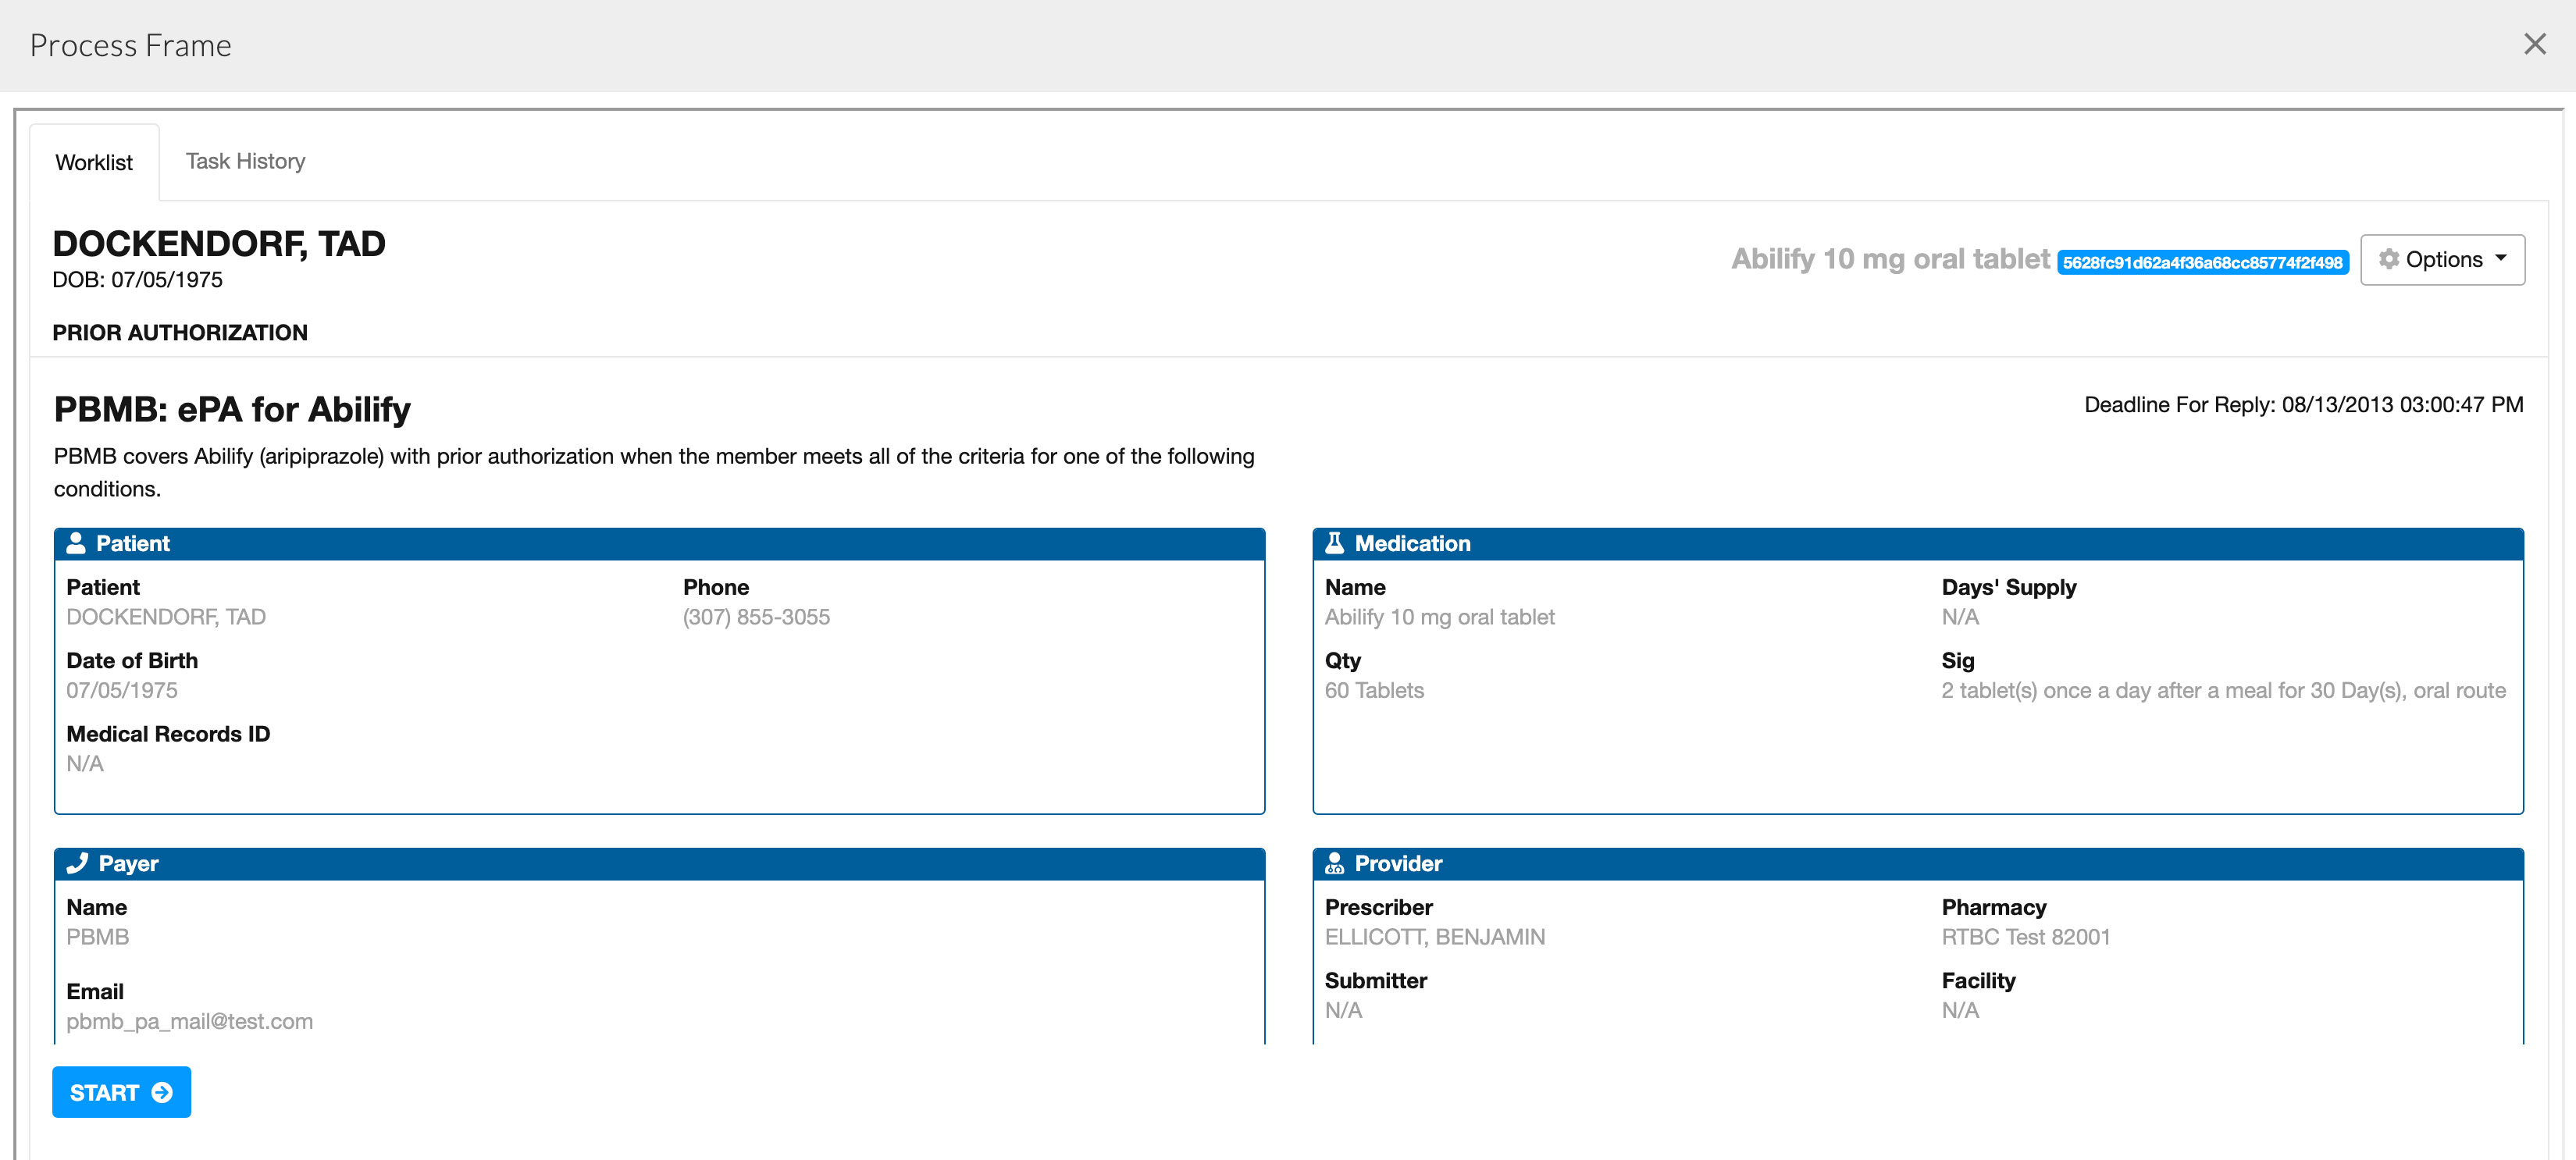Open the Options dropdown menu
The image size is (2576, 1160).
pos(2443,259)
